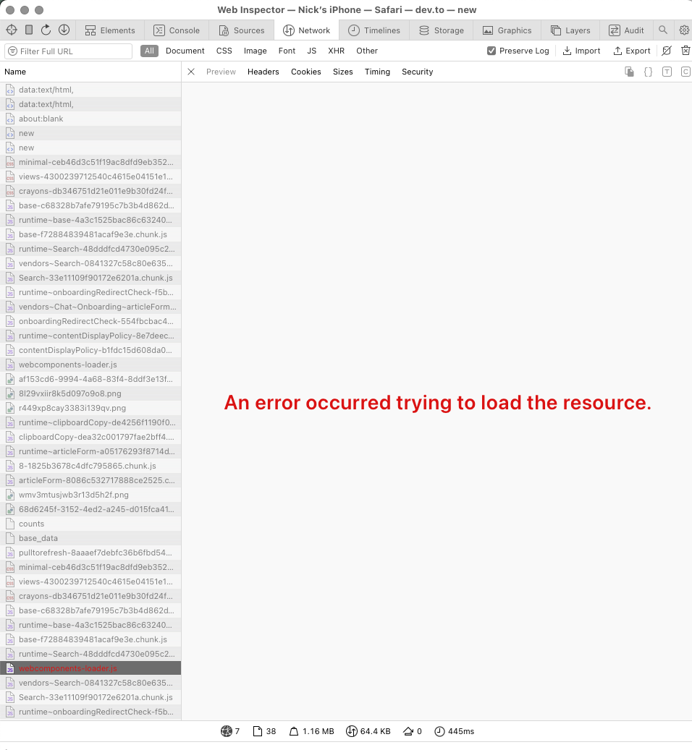Open the Cookies detail tab
The height and width of the screenshot is (750, 692).
[x=305, y=72]
